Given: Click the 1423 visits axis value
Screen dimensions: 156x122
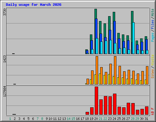Looking at the screenshot, I should pos(5,59).
